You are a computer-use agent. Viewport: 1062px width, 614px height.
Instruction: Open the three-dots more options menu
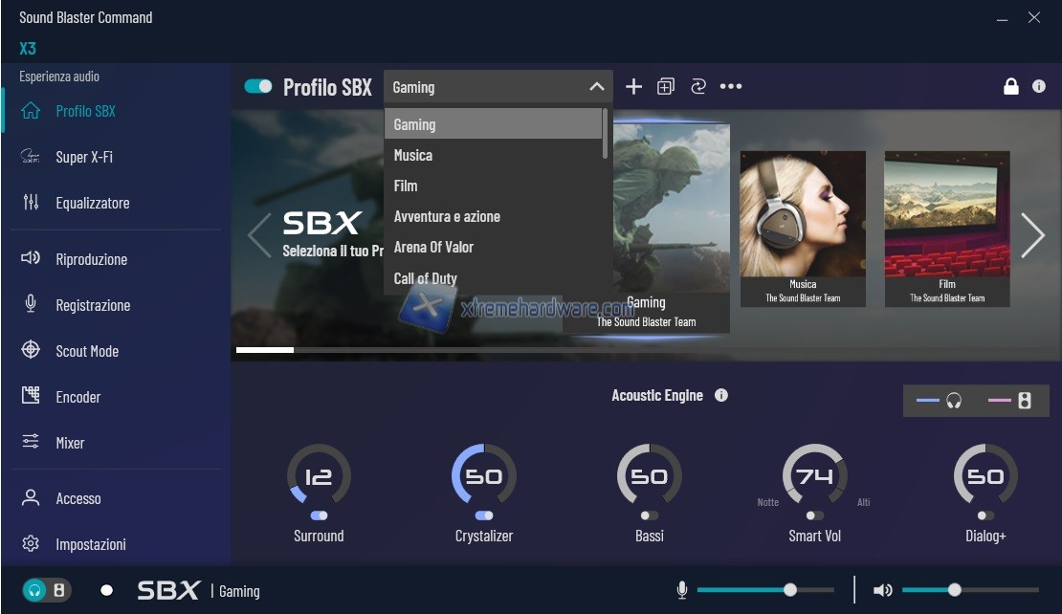click(731, 87)
